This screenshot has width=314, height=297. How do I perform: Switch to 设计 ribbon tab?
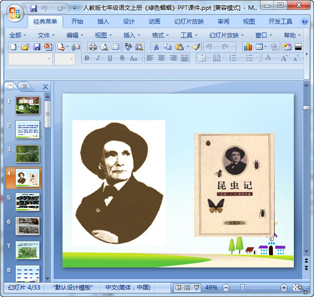[x=129, y=21]
